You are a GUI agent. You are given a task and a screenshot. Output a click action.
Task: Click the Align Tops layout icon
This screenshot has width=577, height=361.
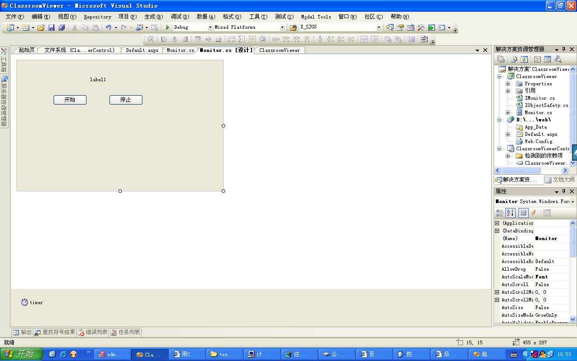[197, 39]
